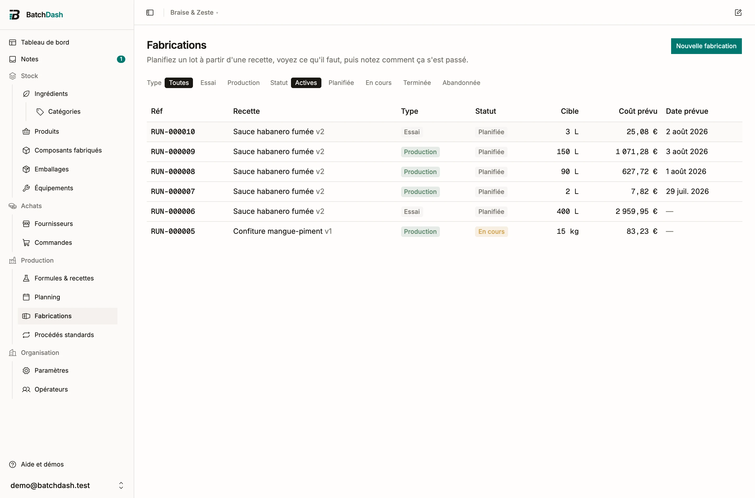Viewport: 755px width, 498px height.
Task: Click the Notes unread badge 1
Action: coord(121,59)
